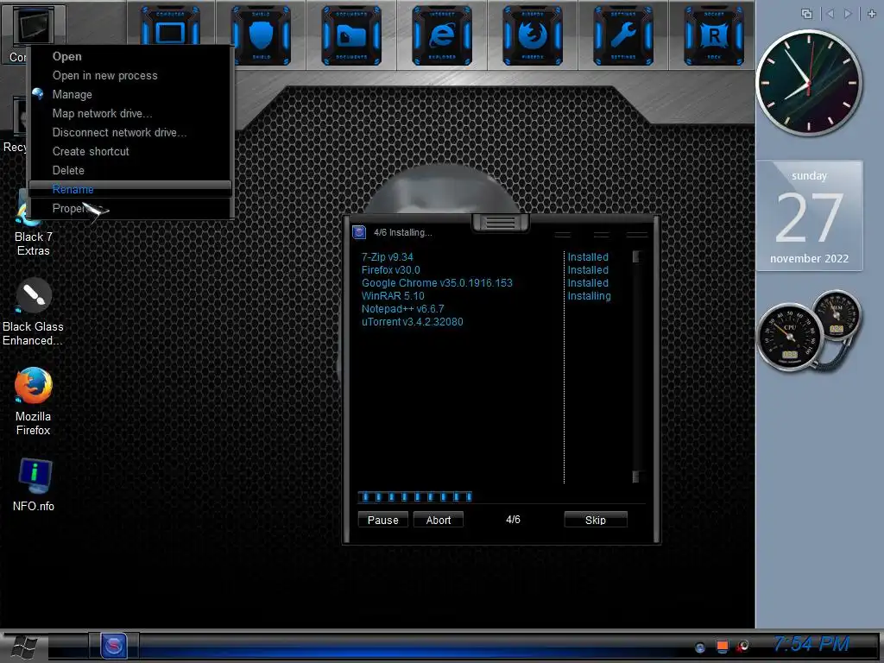Viewport: 884px width, 663px height.
Task: Open the Shield dock icon
Action: point(261,35)
